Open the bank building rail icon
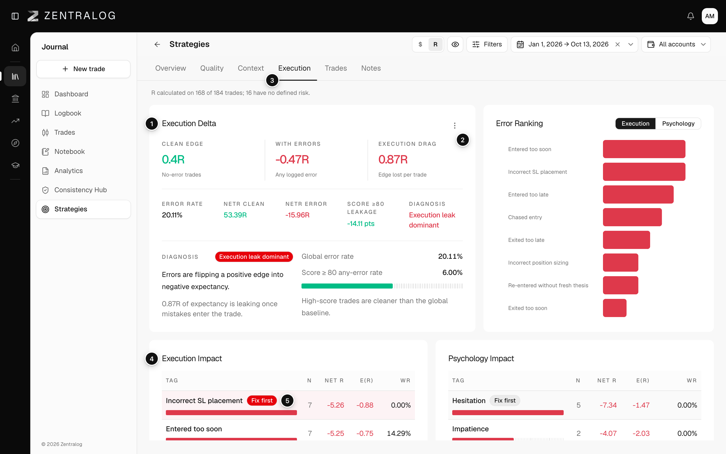726x454 pixels. click(x=15, y=98)
